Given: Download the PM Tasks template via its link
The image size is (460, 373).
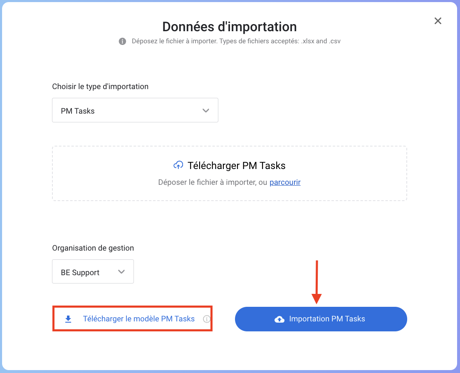Looking at the screenshot, I should (138, 319).
